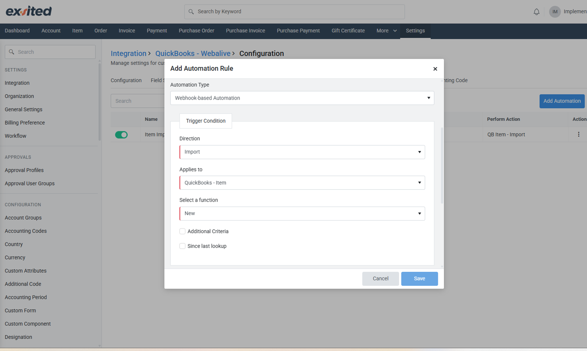Open the Invoice menu
The height and width of the screenshot is (351, 587).
tap(127, 31)
